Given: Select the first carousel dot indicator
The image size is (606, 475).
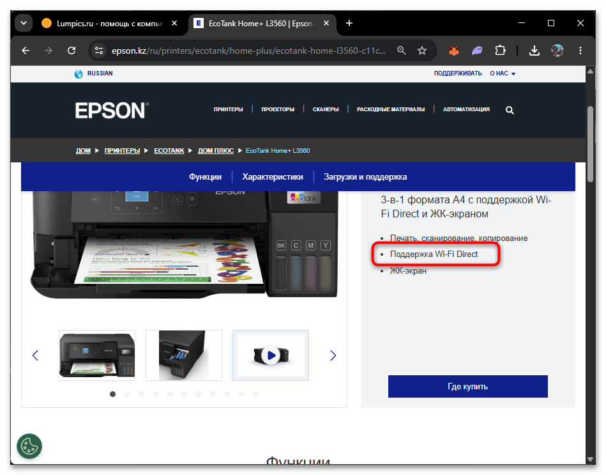Looking at the screenshot, I should pyautogui.click(x=113, y=394).
